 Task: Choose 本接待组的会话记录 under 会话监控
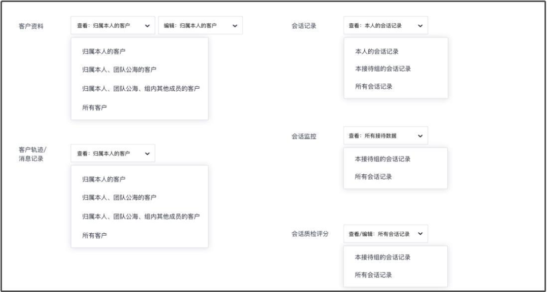382,158
